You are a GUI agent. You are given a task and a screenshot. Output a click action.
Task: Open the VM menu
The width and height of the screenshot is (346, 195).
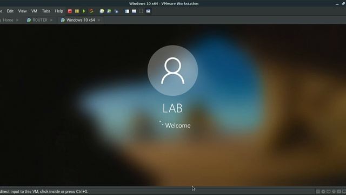34,11
